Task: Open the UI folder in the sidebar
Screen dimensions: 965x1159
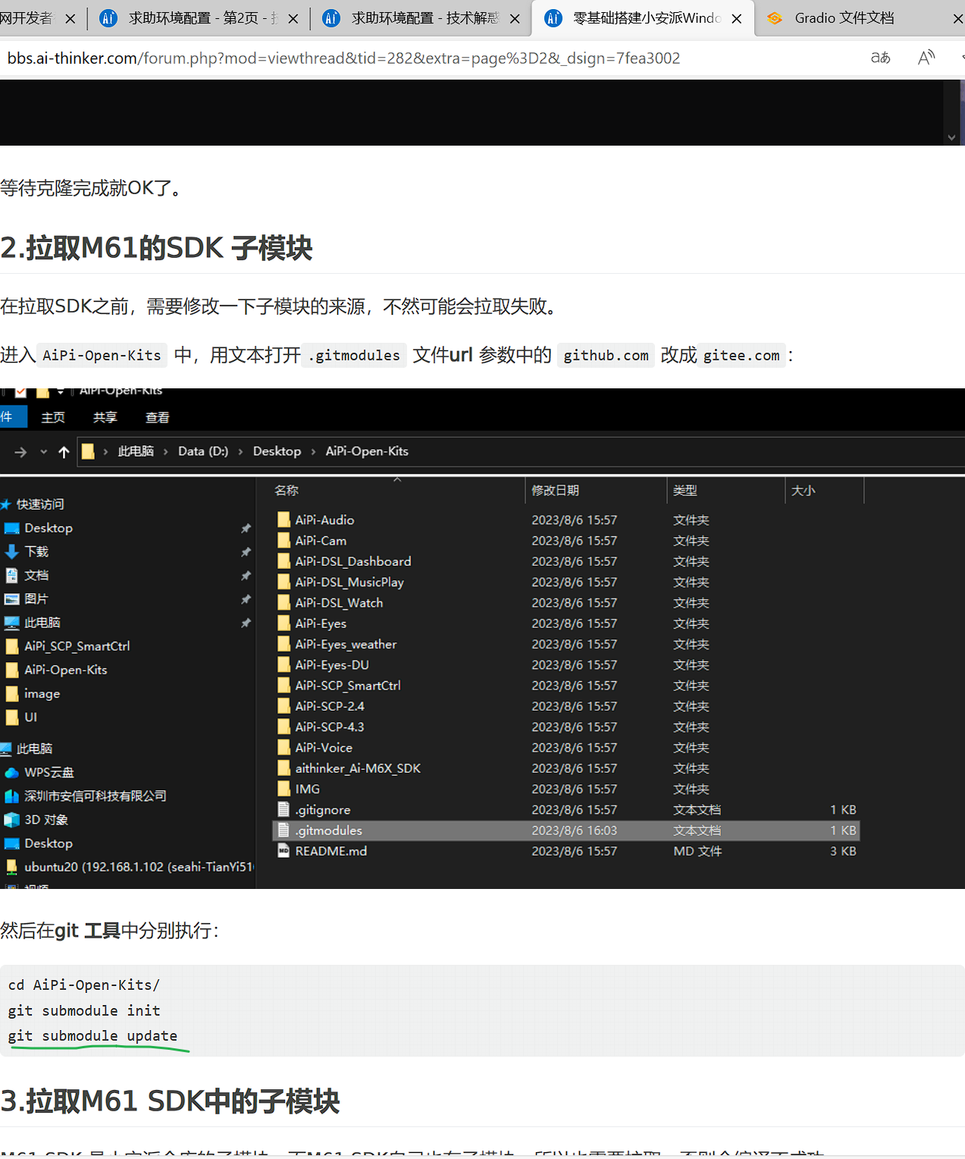Action: (31, 717)
